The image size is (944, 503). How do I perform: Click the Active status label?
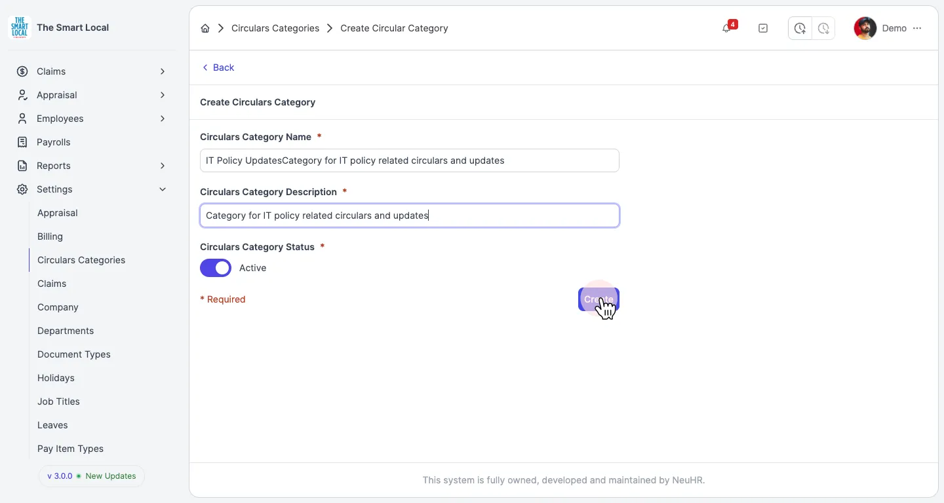click(252, 268)
